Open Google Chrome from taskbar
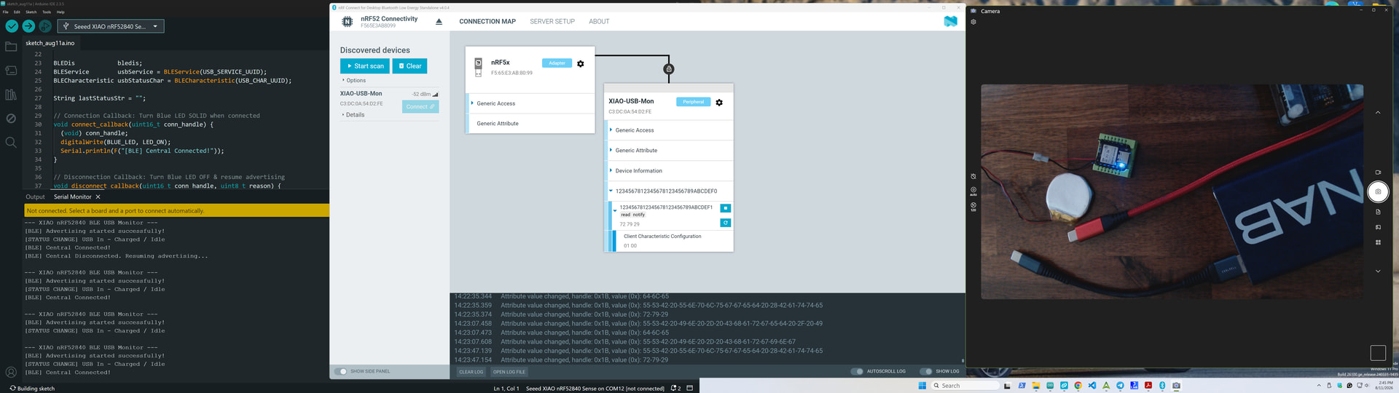Image resolution: width=1399 pixels, height=393 pixels. [x=1078, y=386]
